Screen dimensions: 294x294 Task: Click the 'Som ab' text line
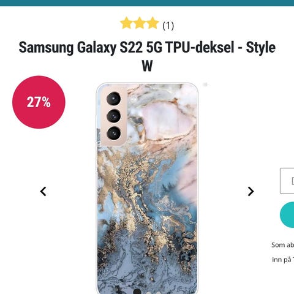tap(282, 245)
